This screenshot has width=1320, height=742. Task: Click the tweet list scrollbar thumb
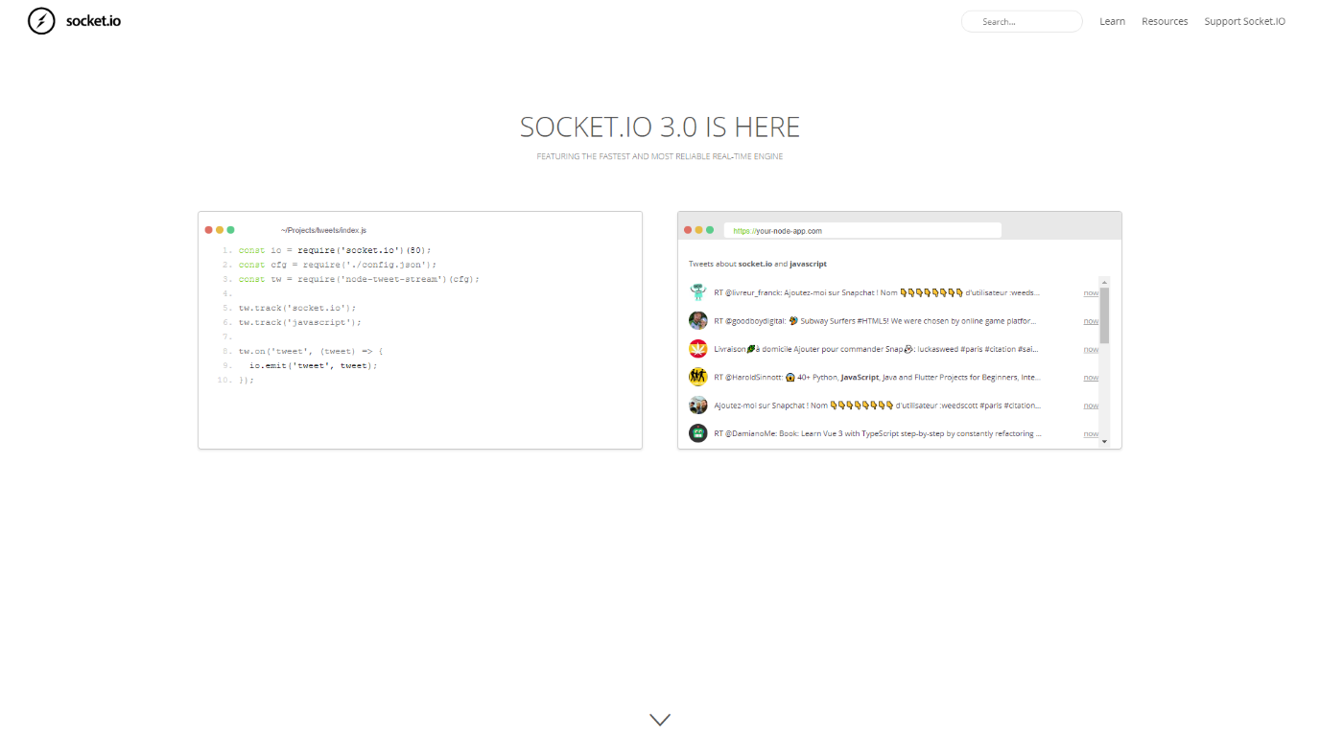point(1104,314)
